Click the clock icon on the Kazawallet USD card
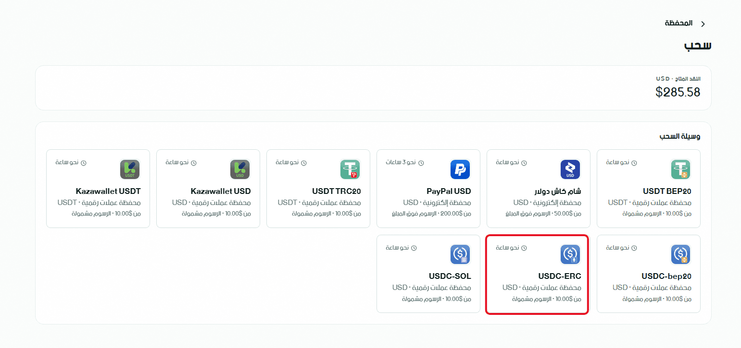 194,163
